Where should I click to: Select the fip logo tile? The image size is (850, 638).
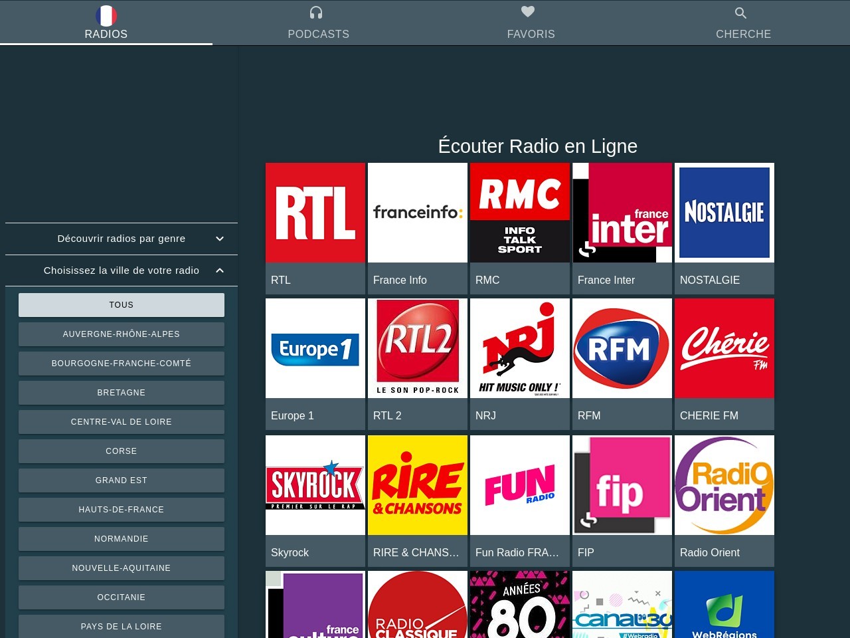tap(622, 485)
